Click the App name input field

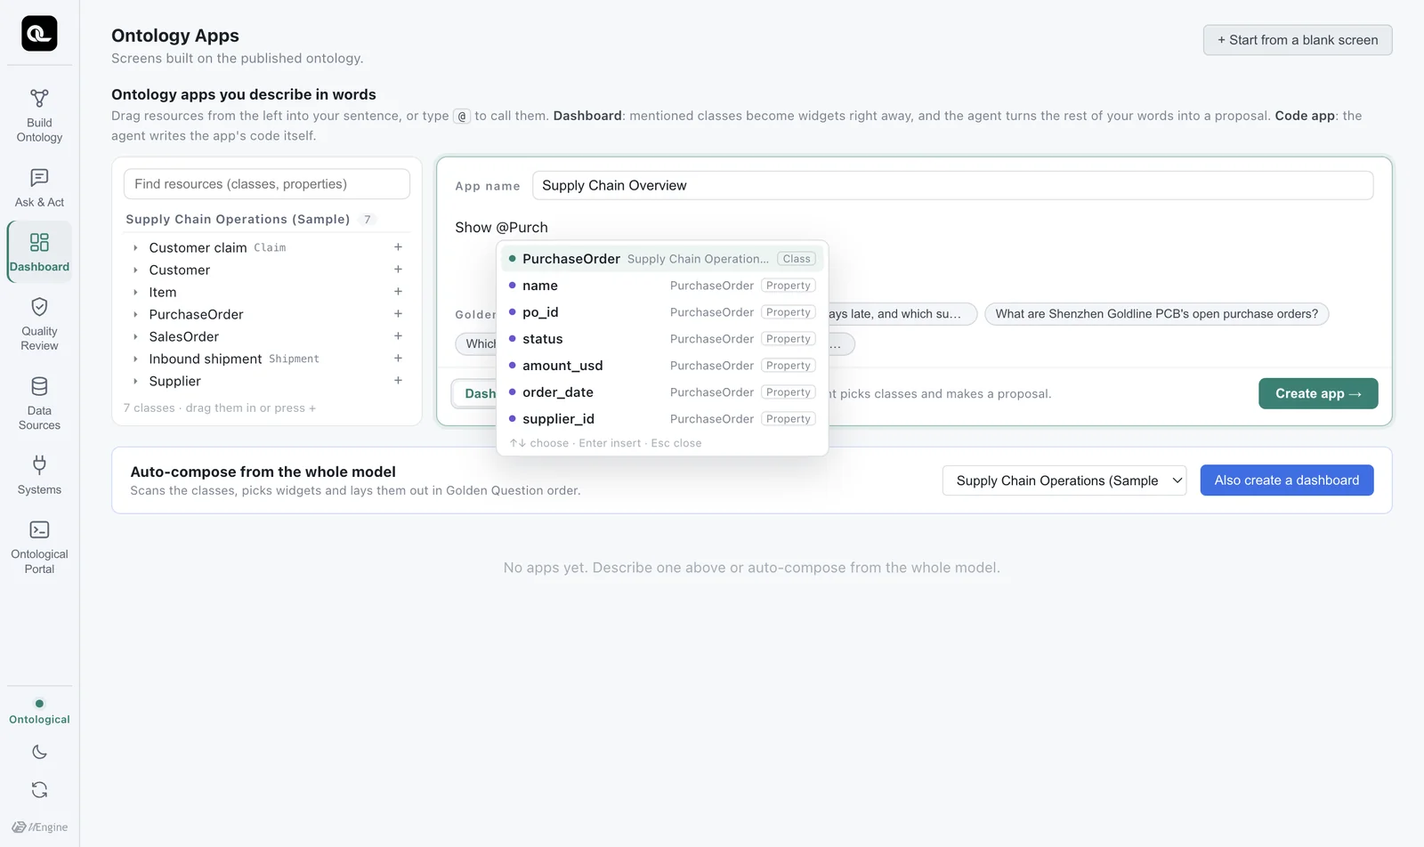coord(953,185)
